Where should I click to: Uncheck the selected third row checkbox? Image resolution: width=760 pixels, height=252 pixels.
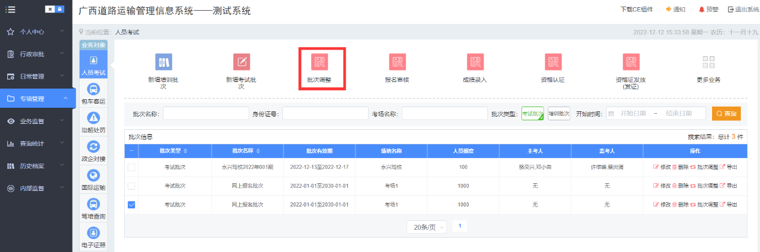tap(131, 205)
